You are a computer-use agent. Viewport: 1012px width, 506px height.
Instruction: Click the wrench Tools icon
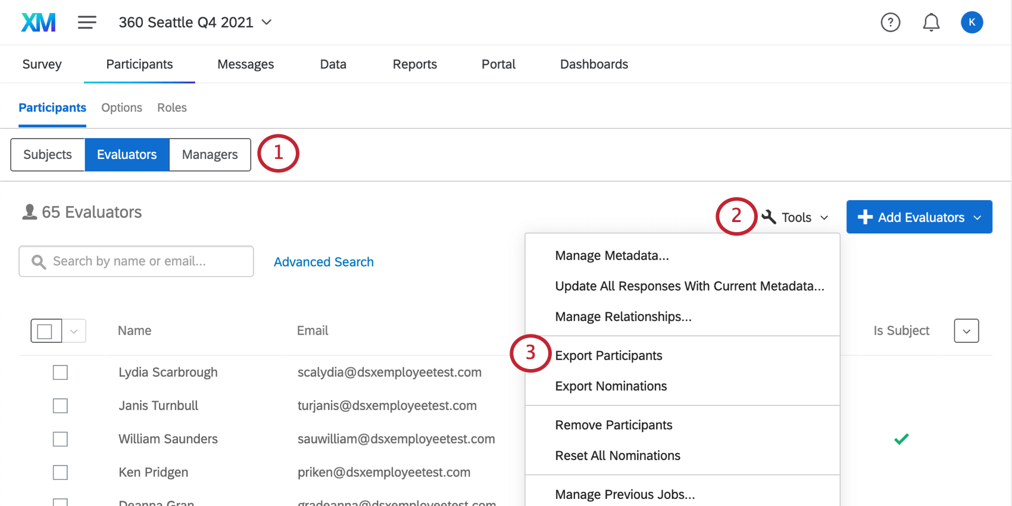tap(769, 217)
